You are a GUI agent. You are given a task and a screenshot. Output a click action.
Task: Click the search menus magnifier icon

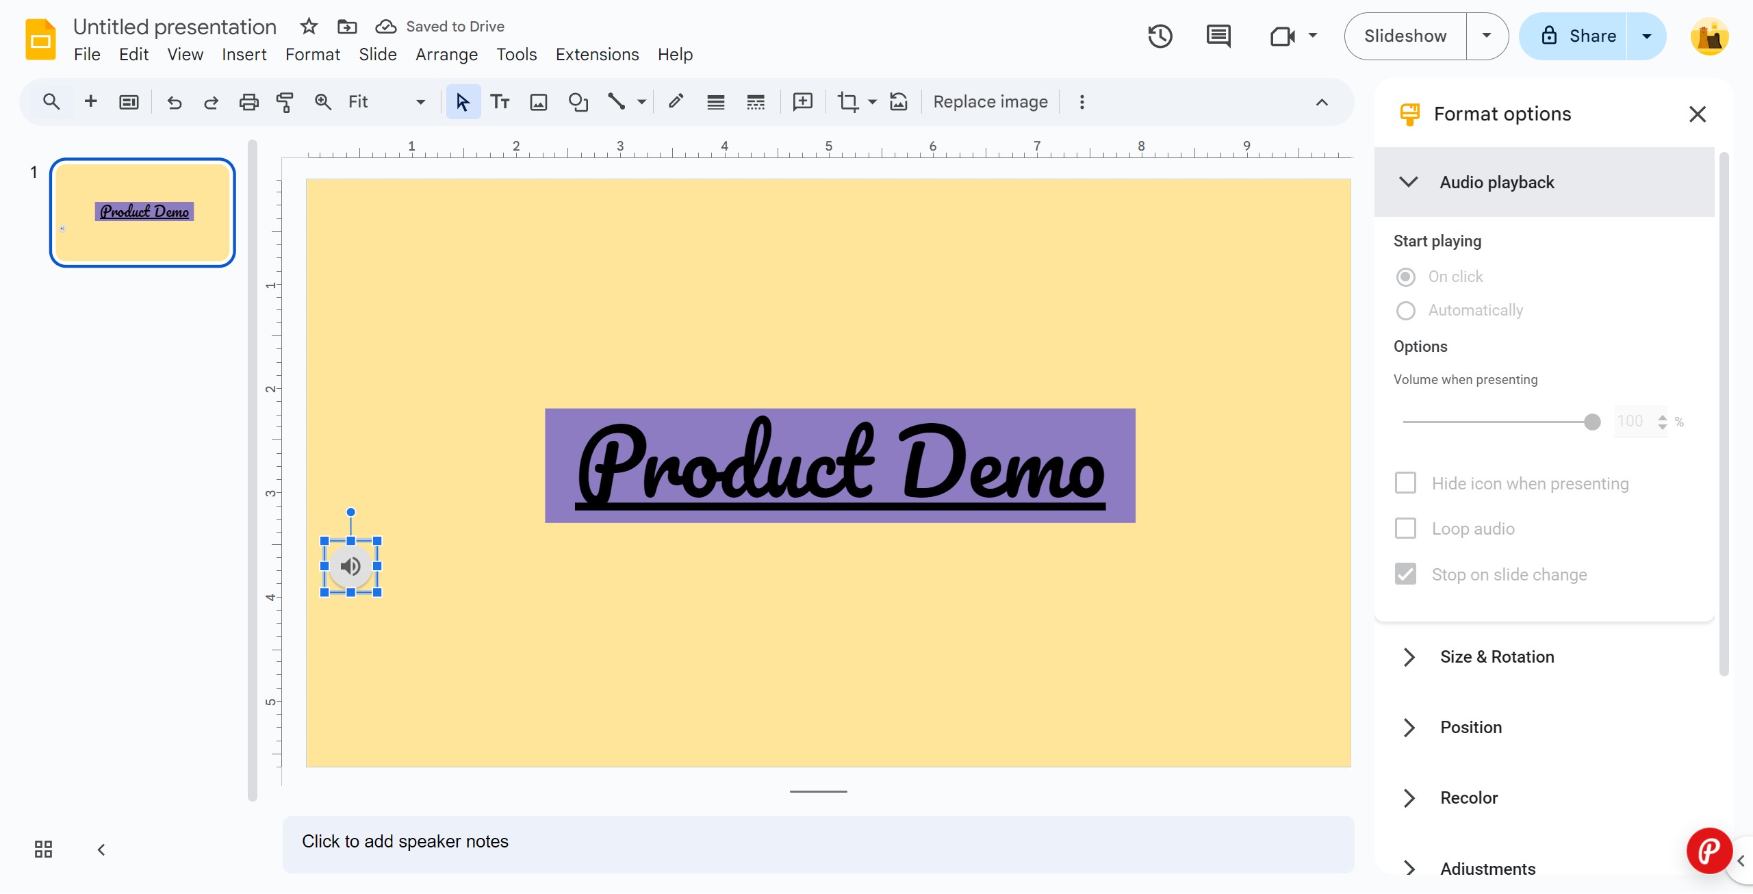[51, 102]
